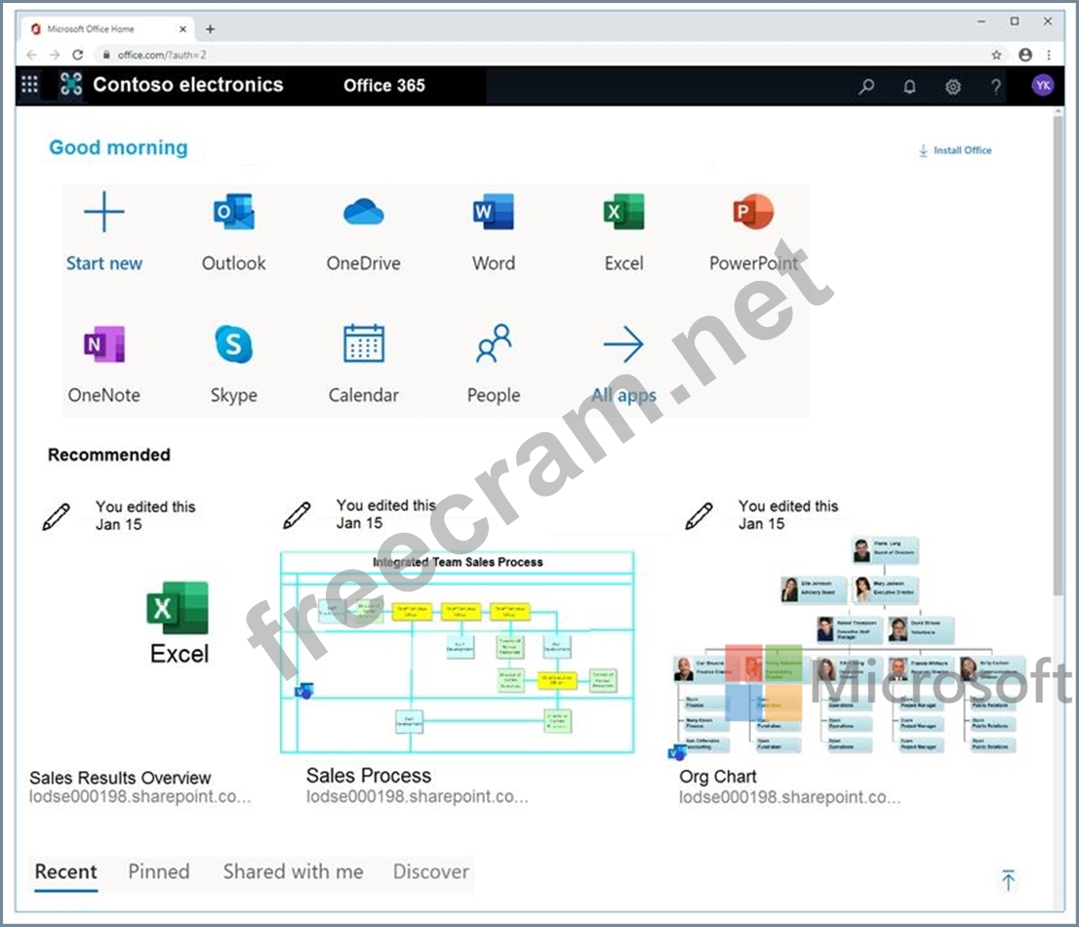Open the Calendar app icon

click(x=363, y=343)
